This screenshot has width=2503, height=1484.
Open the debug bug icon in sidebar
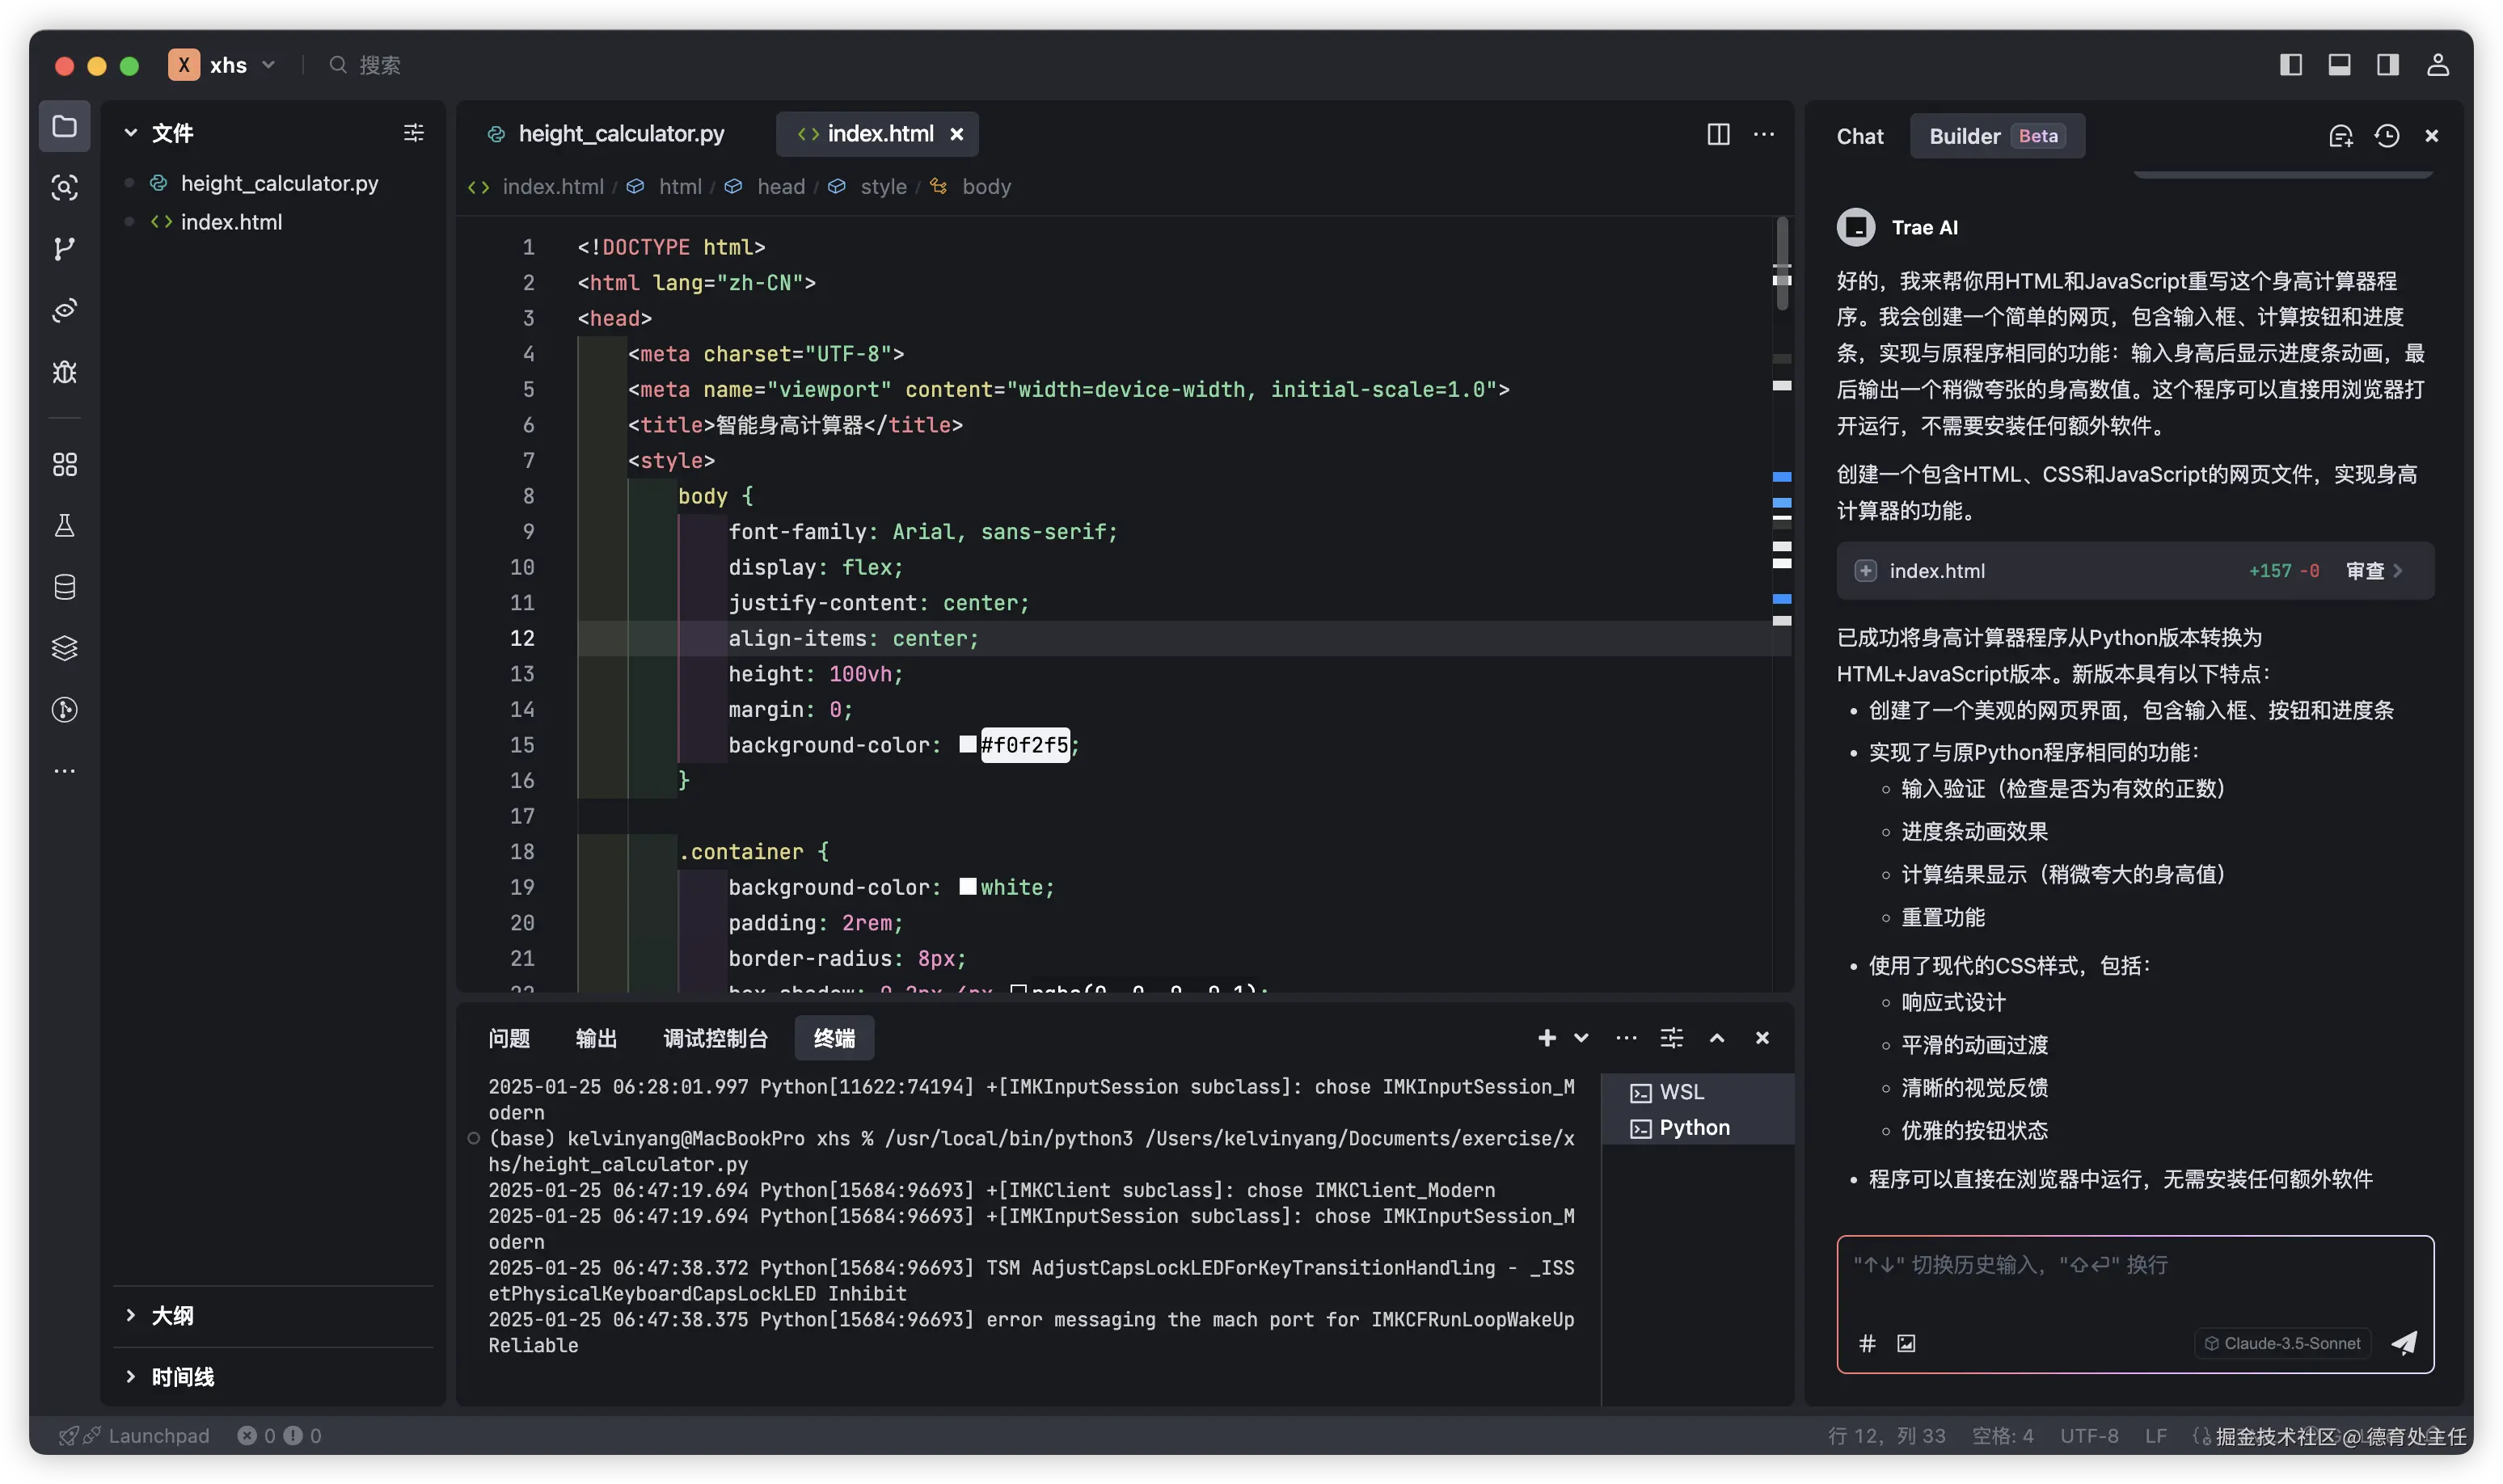pyautogui.click(x=64, y=372)
